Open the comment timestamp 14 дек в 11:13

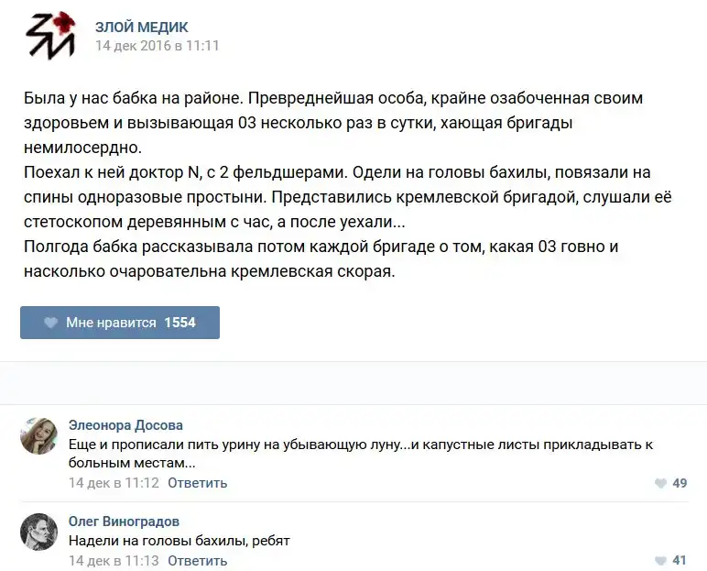click(114, 561)
